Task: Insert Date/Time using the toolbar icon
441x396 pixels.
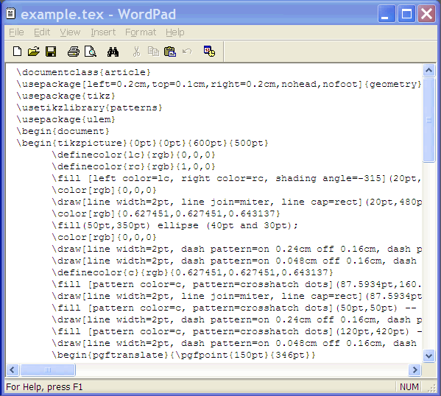Action: tap(210, 52)
